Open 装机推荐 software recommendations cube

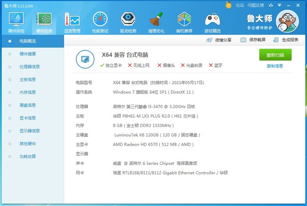(x=184, y=22)
